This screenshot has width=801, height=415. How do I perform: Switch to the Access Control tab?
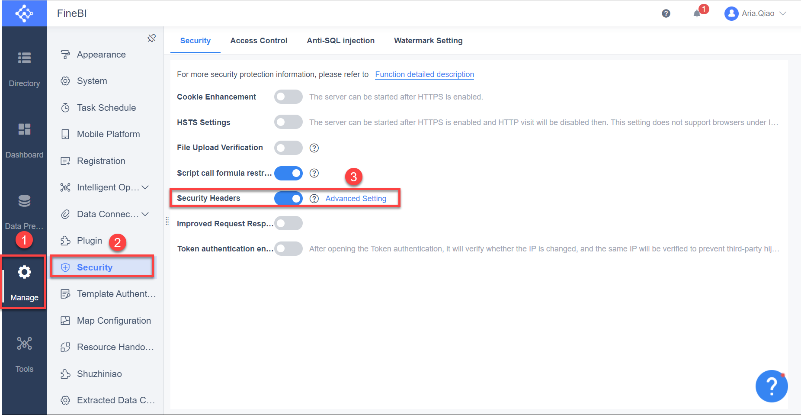click(x=259, y=40)
